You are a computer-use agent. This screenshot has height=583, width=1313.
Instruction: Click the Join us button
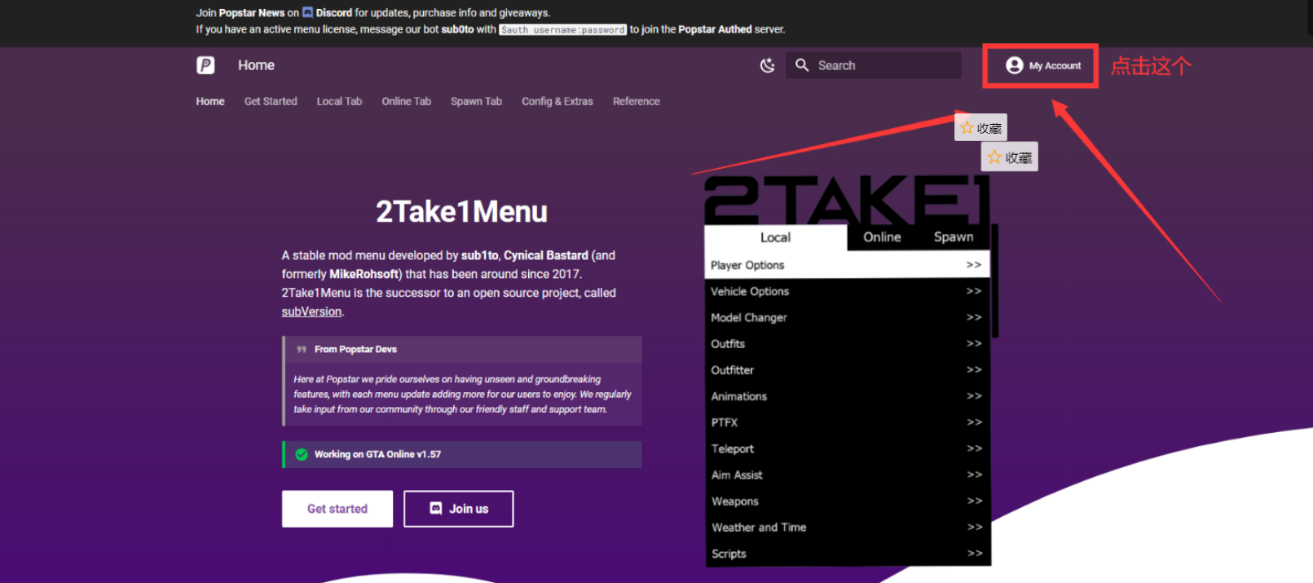459,509
